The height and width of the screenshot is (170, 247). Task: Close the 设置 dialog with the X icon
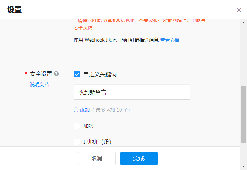(239, 10)
